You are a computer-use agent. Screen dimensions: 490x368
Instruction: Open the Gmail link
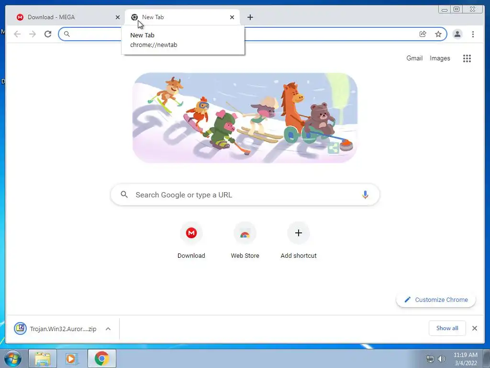pos(414,58)
